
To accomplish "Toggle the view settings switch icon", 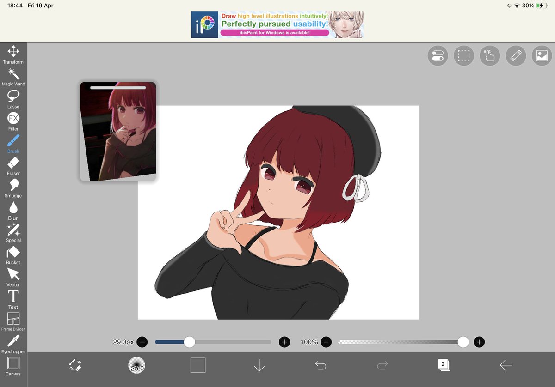I will click(438, 56).
